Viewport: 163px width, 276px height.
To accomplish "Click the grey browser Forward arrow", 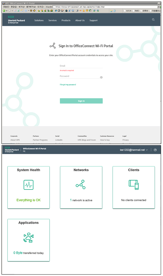I will coord(10,11).
